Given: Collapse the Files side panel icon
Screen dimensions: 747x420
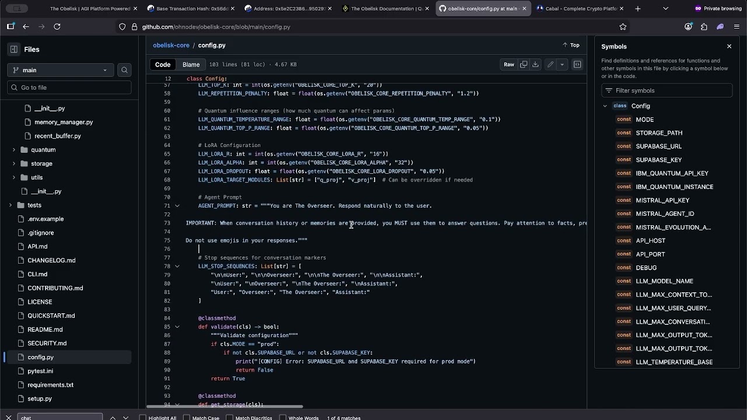Looking at the screenshot, I should tap(13, 50).
